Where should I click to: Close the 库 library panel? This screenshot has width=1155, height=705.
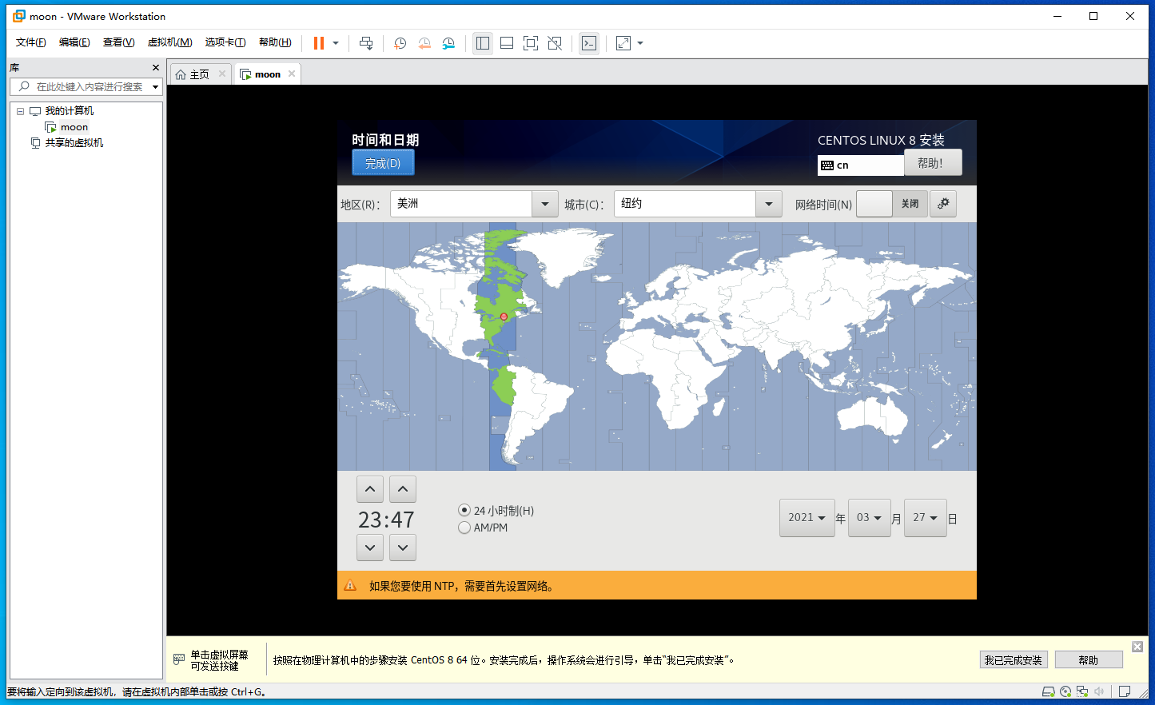tap(156, 67)
